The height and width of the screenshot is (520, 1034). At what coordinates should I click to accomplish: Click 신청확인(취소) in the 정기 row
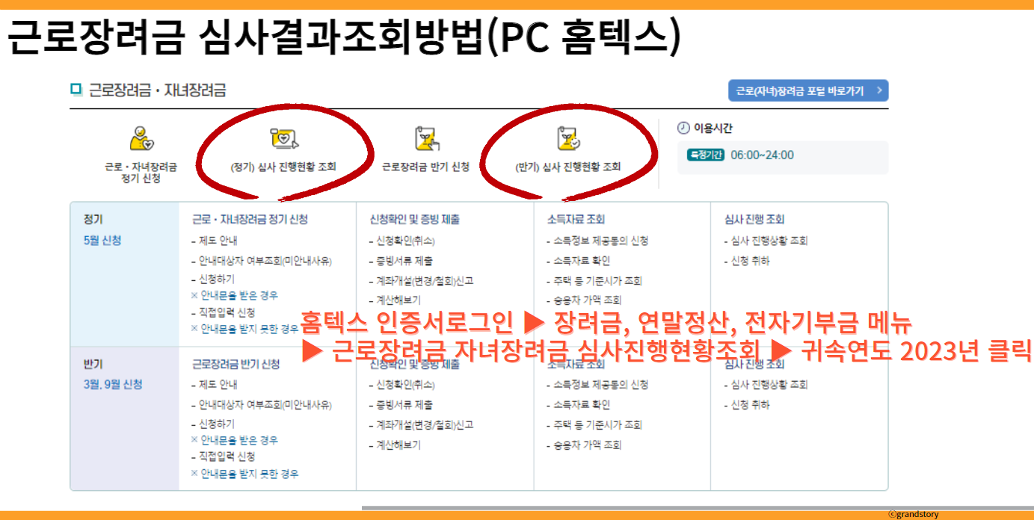[x=402, y=241]
